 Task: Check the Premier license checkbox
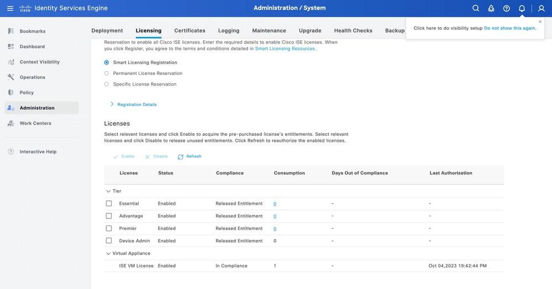(x=109, y=228)
